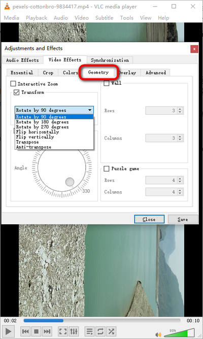Screen dimensions: 203x339
Task: Enable the Wall checkbox
Action: click(x=107, y=83)
